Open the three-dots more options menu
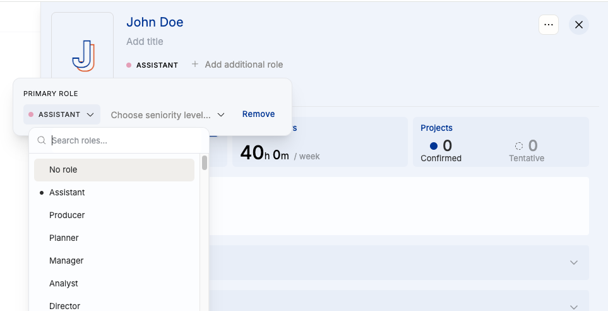The image size is (608, 311). click(x=549, y=25)
